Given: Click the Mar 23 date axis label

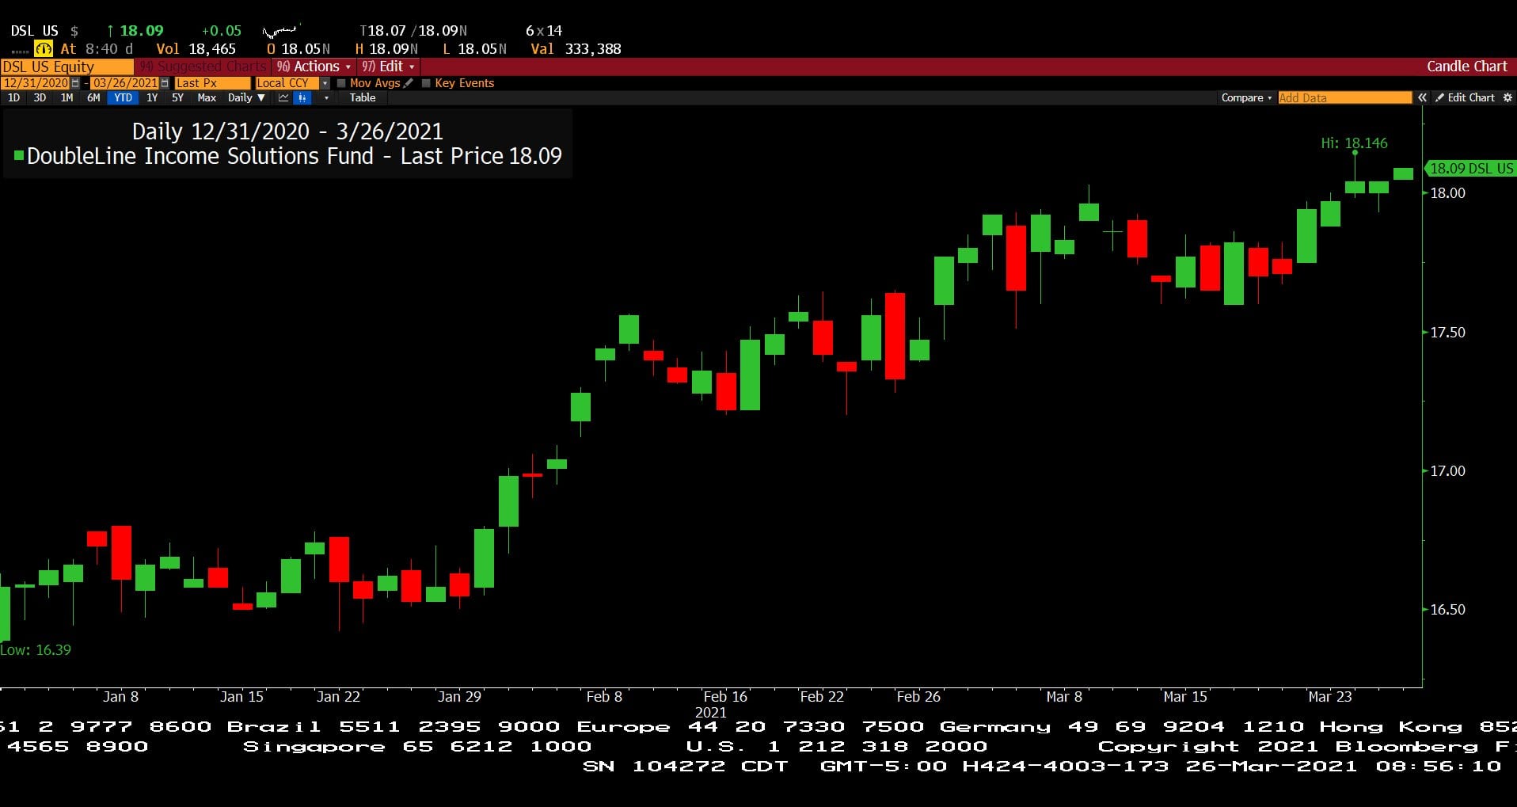Looking at the screenshot, I should [x=1329, y=697].
